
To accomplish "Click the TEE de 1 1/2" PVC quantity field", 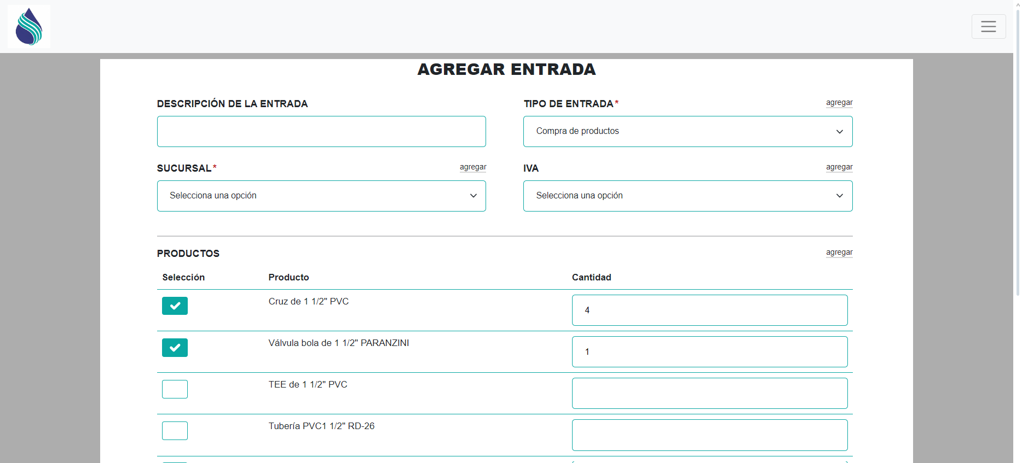I will click(x=709, y=393).
